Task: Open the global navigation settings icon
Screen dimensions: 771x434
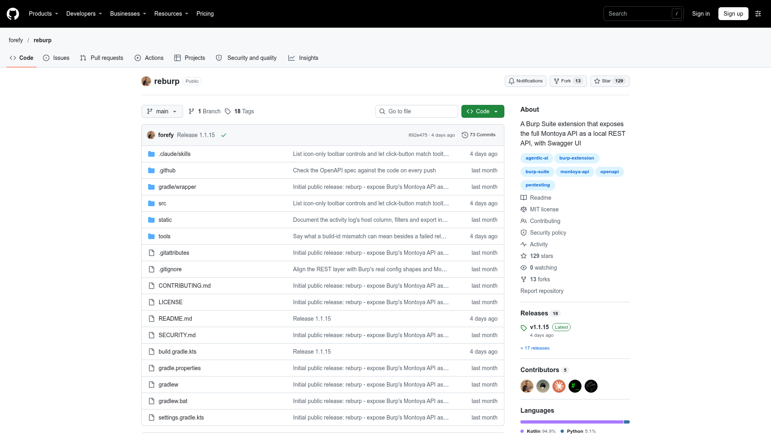Action: point(758,14)
